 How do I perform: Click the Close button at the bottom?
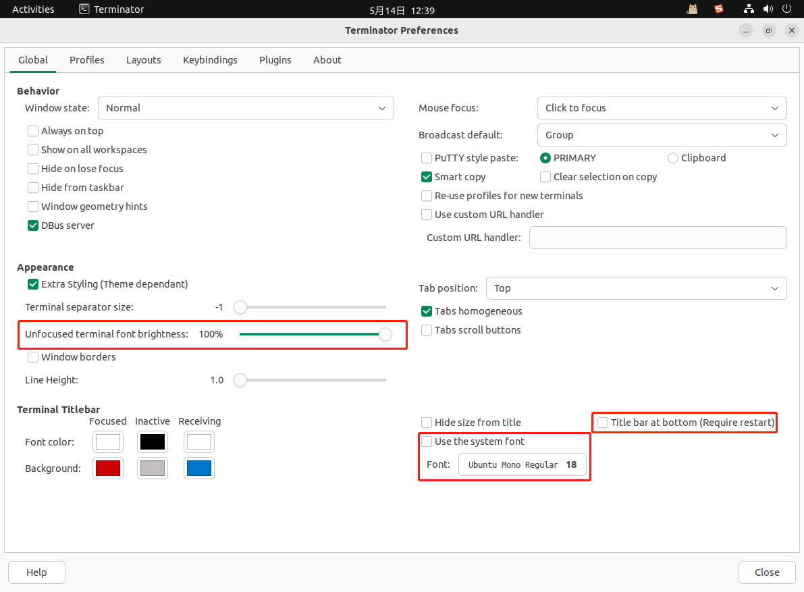click(x=767, y=572)
